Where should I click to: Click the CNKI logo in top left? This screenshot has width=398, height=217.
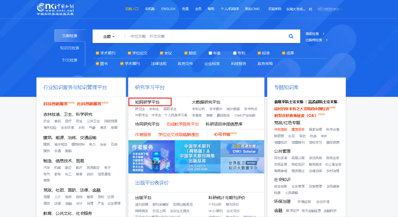click(55, 9)
